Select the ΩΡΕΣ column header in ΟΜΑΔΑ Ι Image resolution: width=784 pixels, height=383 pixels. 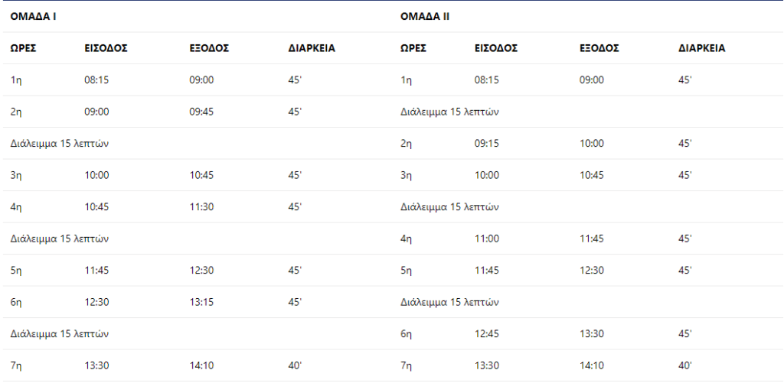(24, 48)
